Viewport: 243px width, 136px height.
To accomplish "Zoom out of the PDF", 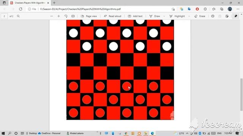I will pos(52,16).
